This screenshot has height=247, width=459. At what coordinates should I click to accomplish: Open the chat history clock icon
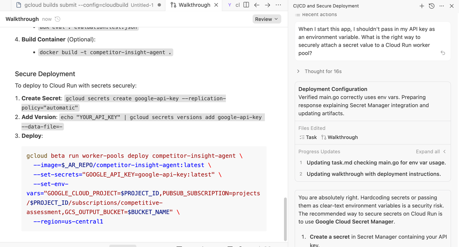pyautogui.click(x=431, y=6)
